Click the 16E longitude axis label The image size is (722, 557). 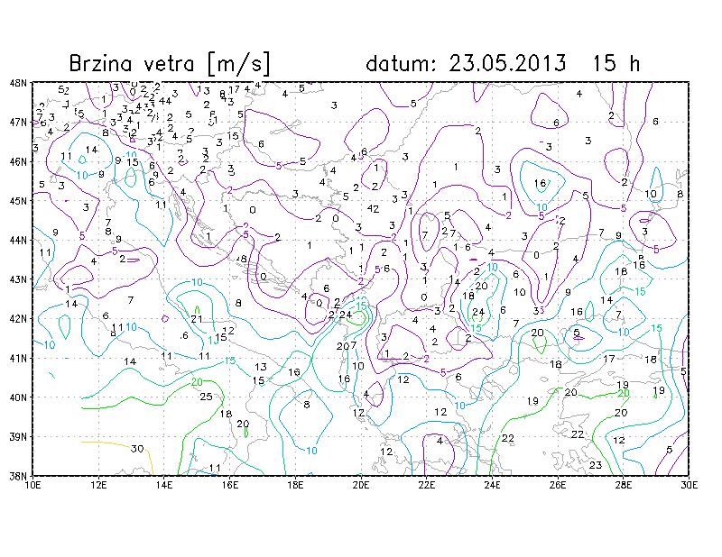tap(230, 485)
